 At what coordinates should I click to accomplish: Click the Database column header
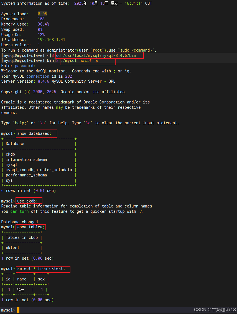15,144
